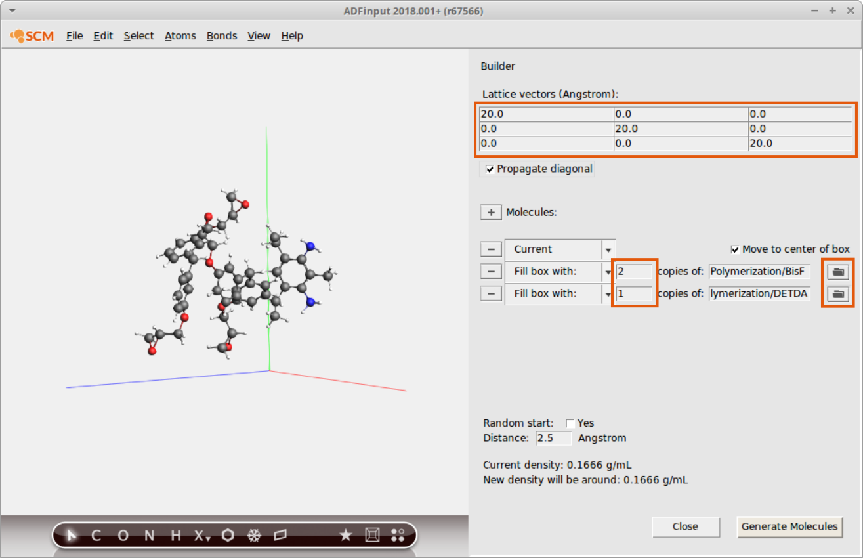This screenshot has width=863, height=558.
Task: Choose the Oxygen atom tool
Action: coord(123,535)
